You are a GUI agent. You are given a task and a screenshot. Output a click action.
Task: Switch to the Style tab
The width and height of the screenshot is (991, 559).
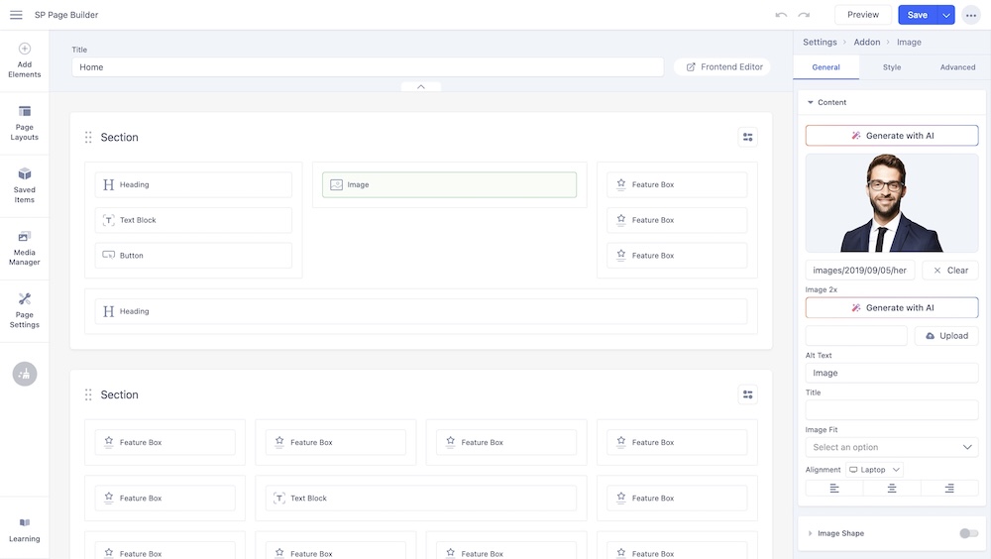[892, 67]
